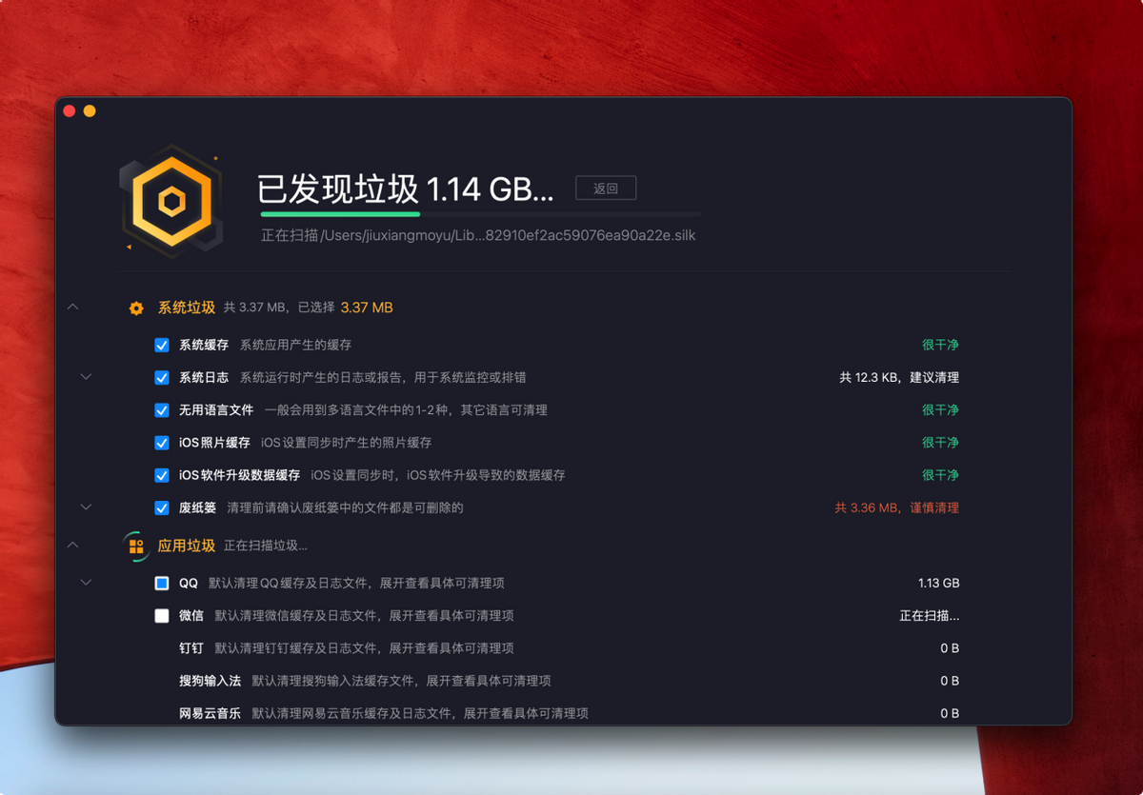Click 很干净 status in iOS软件升级数据缓存 row
This screenshot has width=1143, height=795.
click(x=940, y=475)
